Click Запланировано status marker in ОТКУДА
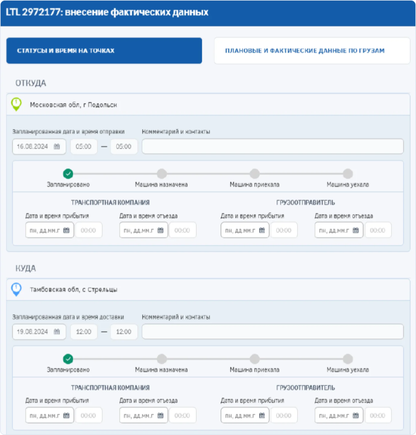416x435 pixels. coord(68,174)
